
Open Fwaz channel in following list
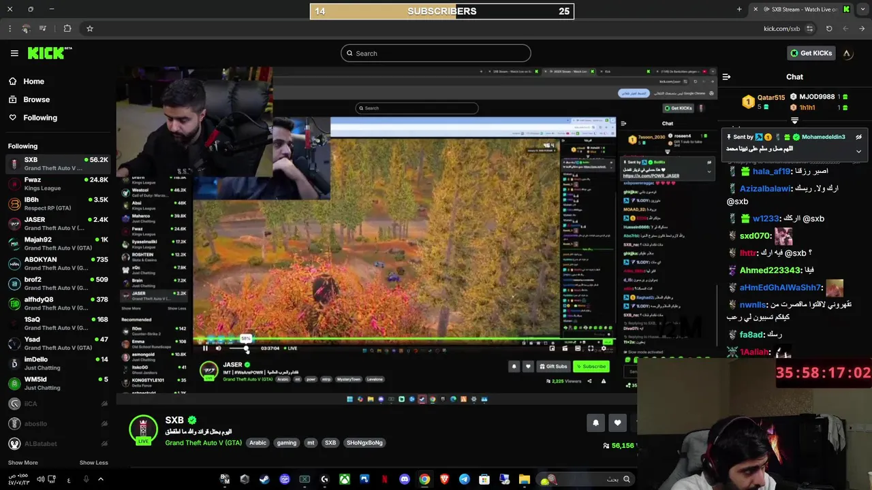coord(58,184)
